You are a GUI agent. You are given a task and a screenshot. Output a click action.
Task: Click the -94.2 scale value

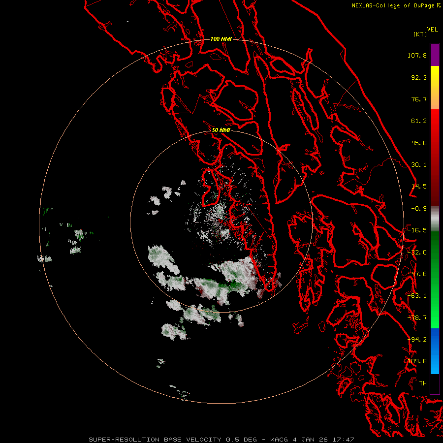(417, 340)
